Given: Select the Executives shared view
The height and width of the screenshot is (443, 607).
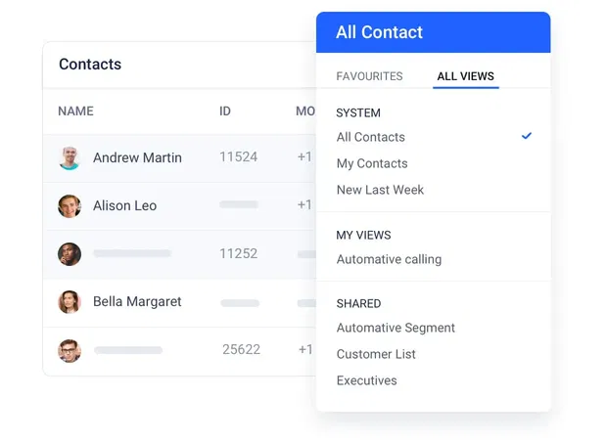Looking at the screenshot, I should [x=366, y=380].
